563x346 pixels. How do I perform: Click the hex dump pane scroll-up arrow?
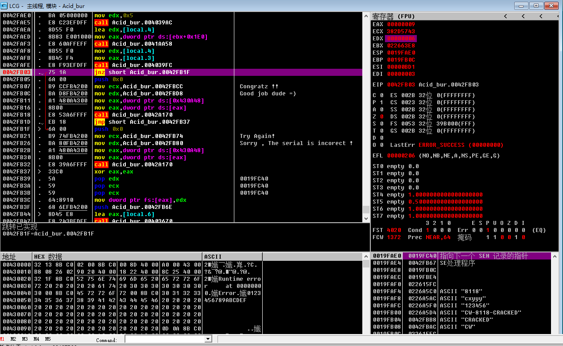(366, 256)
